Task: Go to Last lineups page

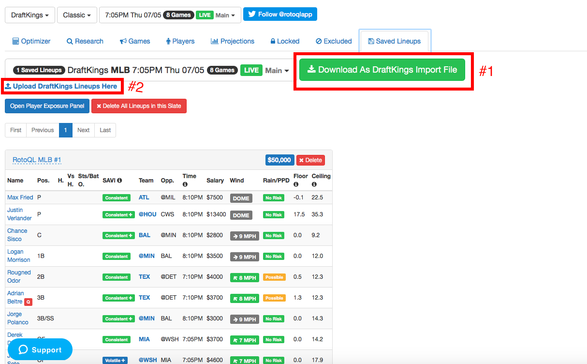Action: click(105, 130)
